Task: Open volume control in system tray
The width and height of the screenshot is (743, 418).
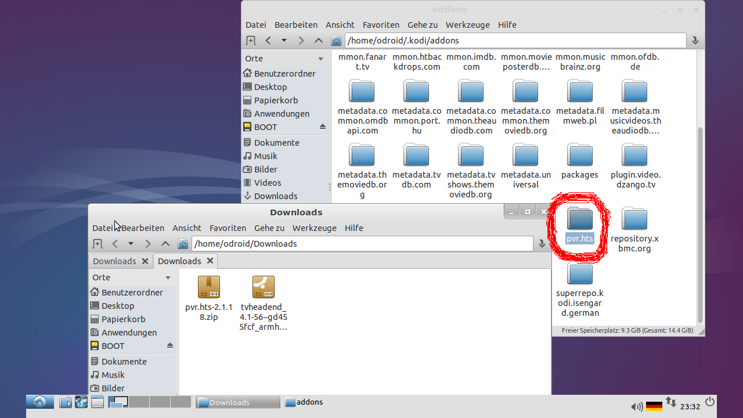Action: click(x=637, y=407)
